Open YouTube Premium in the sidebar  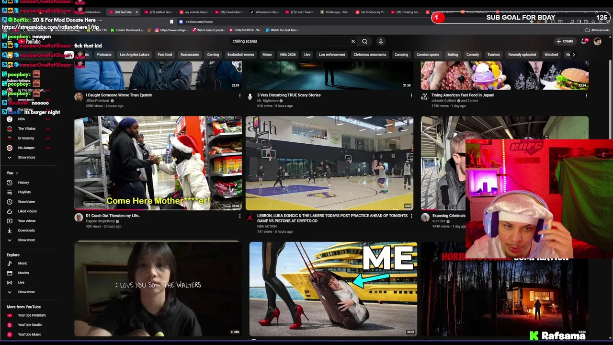pos(32,315)
